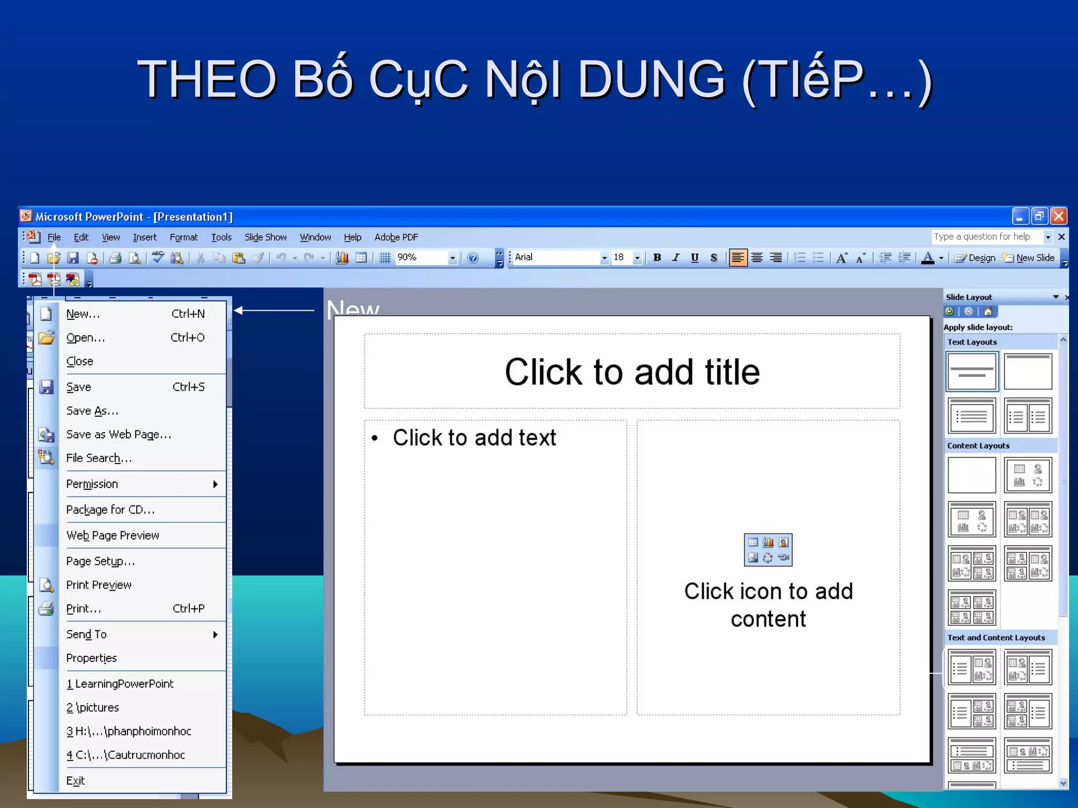
Task: Click the Convert to PDF and Email icon
Action: click(54, 279)
